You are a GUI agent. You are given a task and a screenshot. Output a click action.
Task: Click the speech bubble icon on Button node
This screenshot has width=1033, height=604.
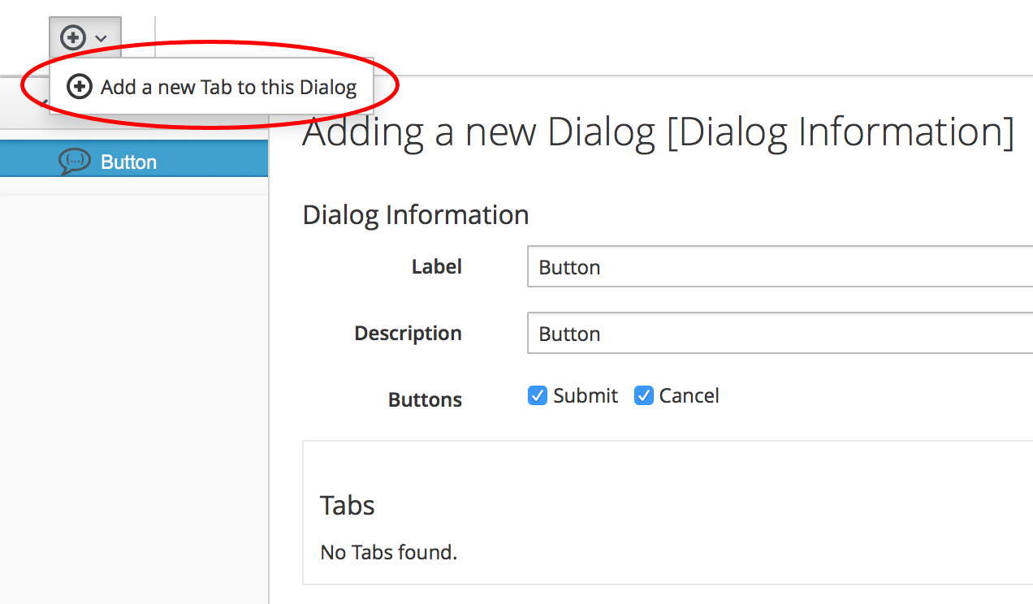(x=75, y=162)
